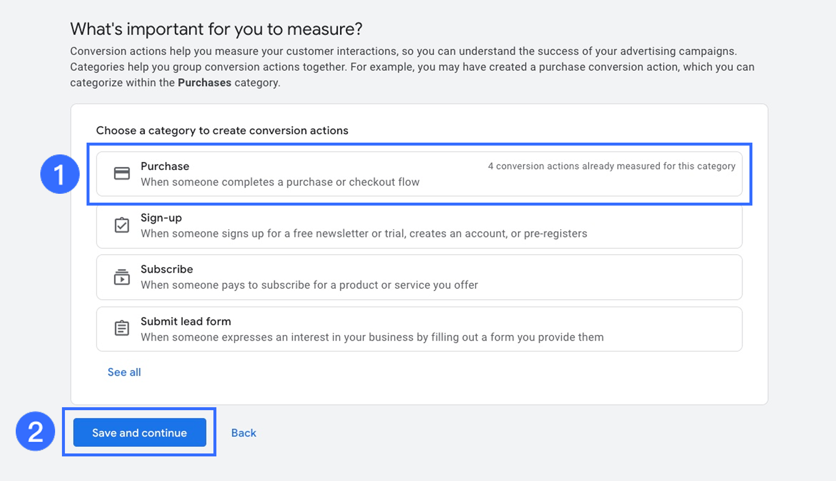
Task: Select the Purchase category title
Action: click(x=165, y=166)
